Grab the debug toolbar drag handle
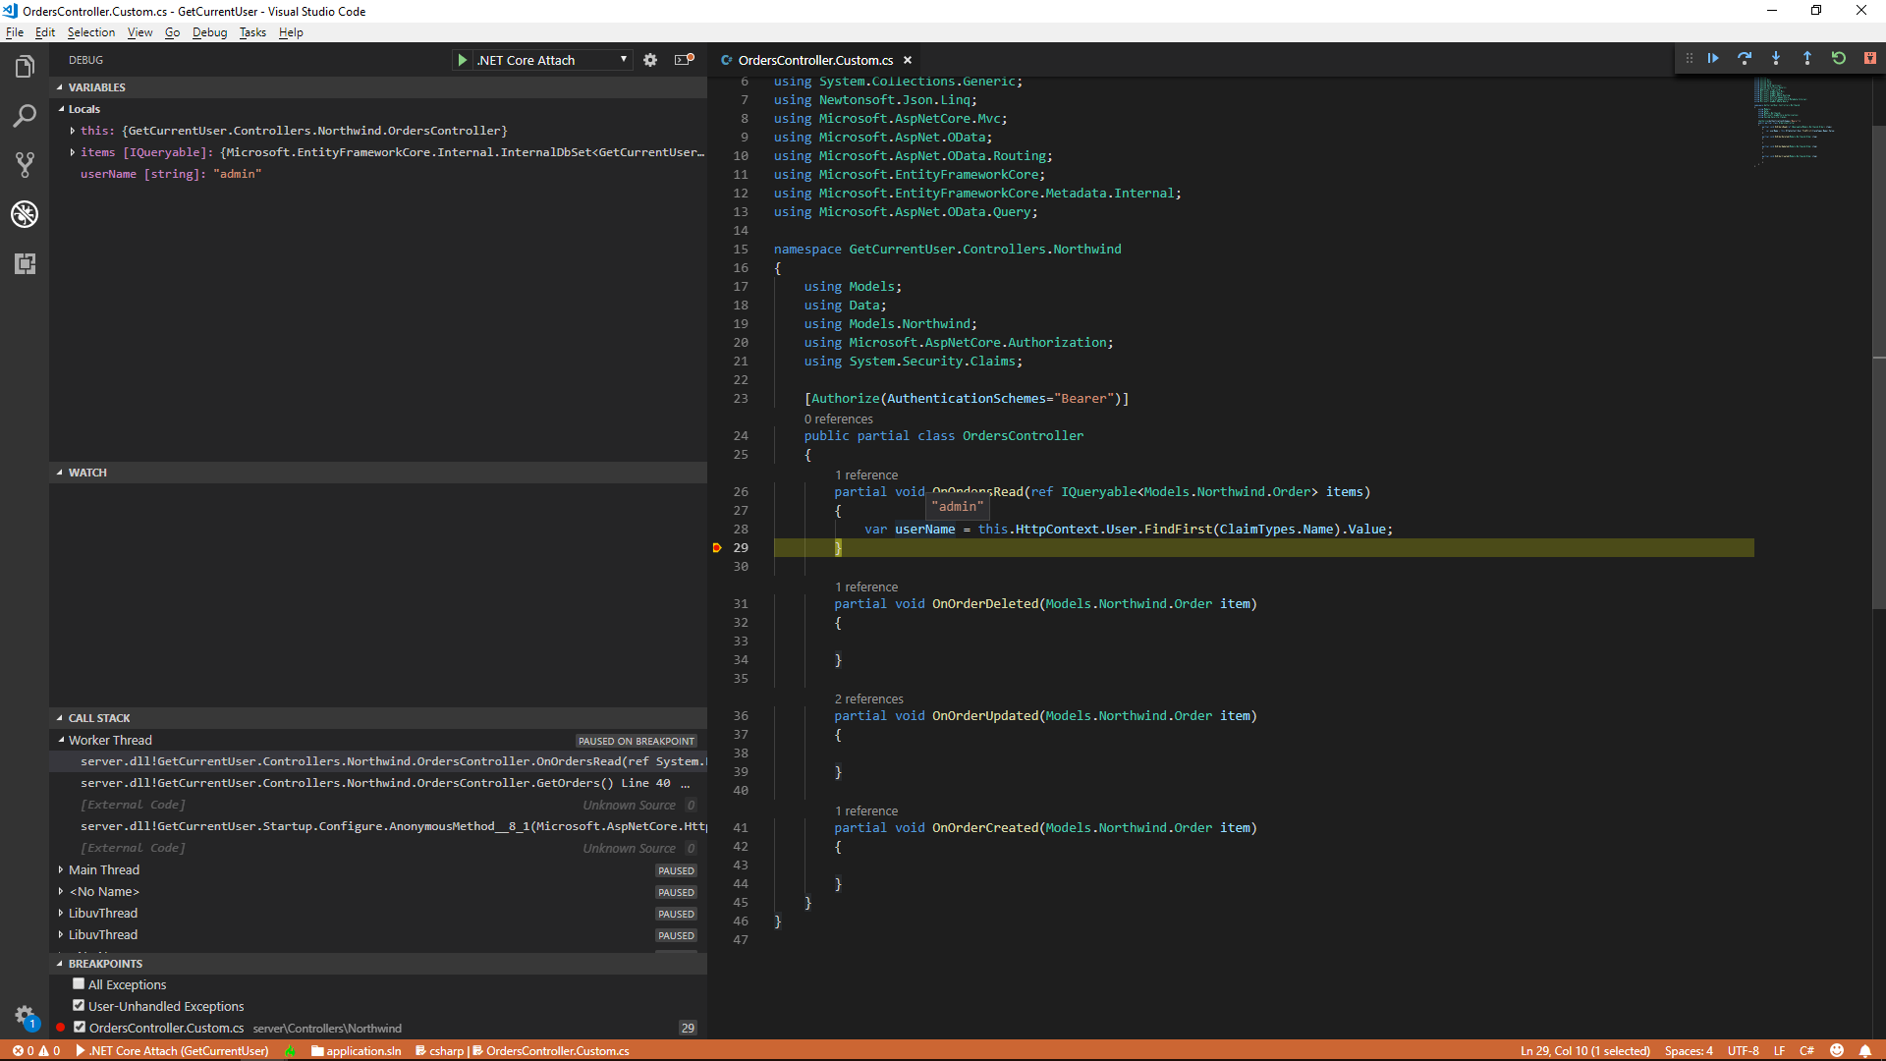The height and width of the screenshot is (1061, 1886). (x=1690, y=59)
